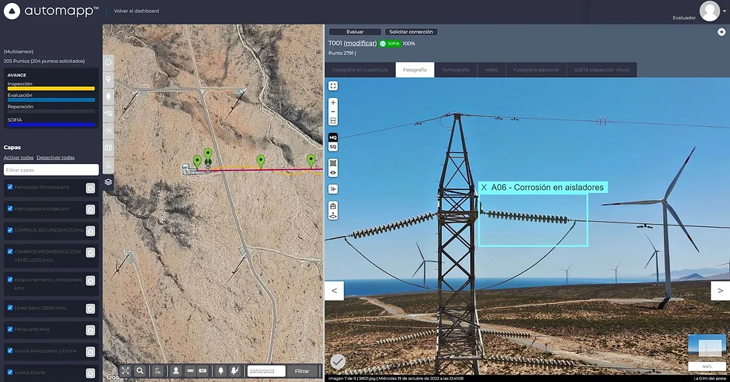
Task: Click locate icon for CAMINOS SECUNDARIOS.kmz
Action: (x=91, y=231)
